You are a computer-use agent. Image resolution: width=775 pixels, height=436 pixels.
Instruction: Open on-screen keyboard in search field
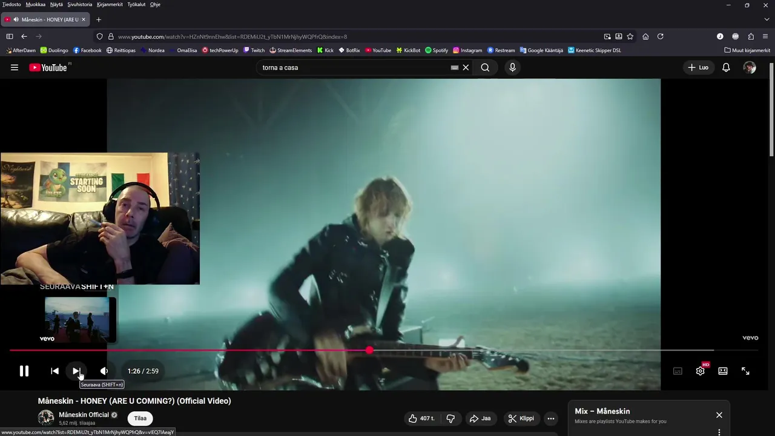point(455,68)
